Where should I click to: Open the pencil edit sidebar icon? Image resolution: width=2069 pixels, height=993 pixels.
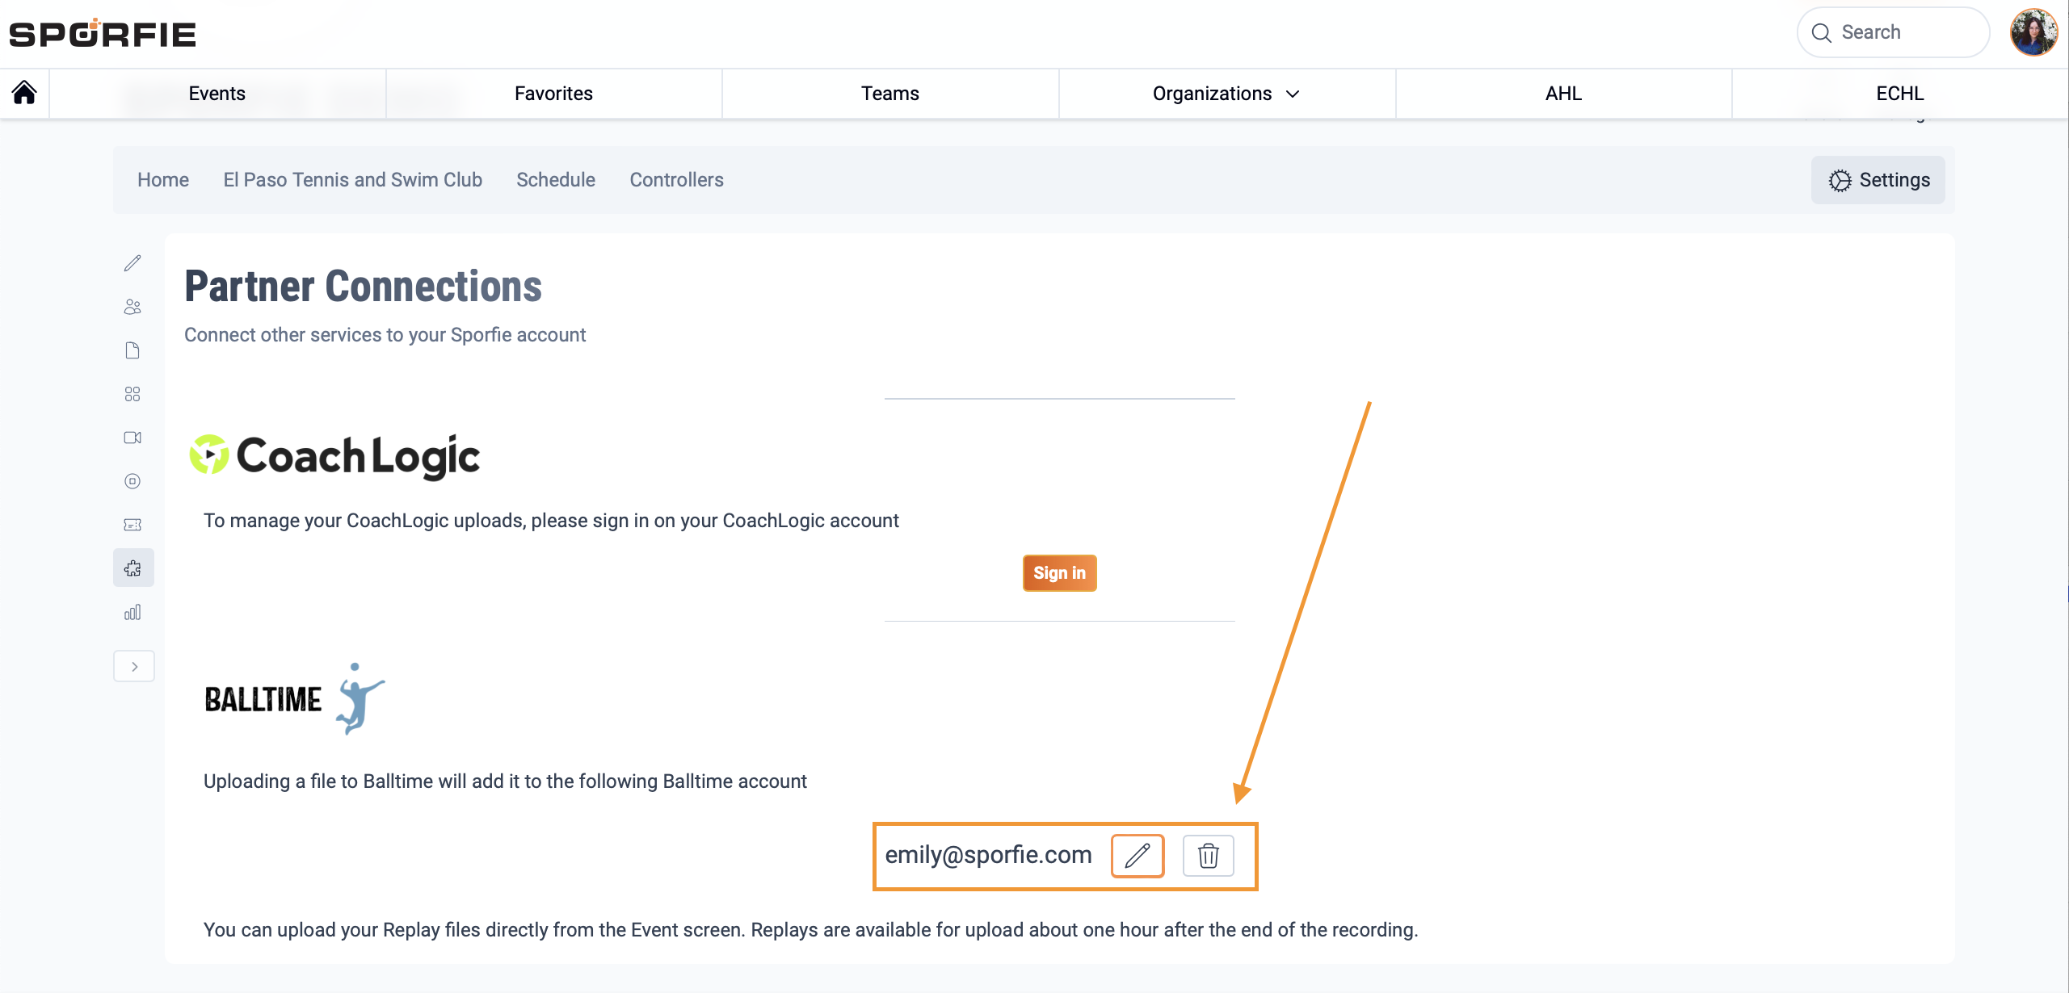pyautogui.click(x=132, y=263)
